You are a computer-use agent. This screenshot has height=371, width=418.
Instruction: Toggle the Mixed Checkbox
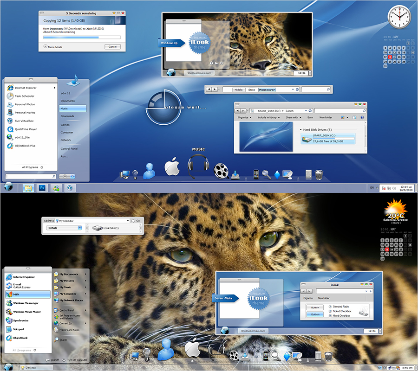pyautogui.click(x=330, y=316)
